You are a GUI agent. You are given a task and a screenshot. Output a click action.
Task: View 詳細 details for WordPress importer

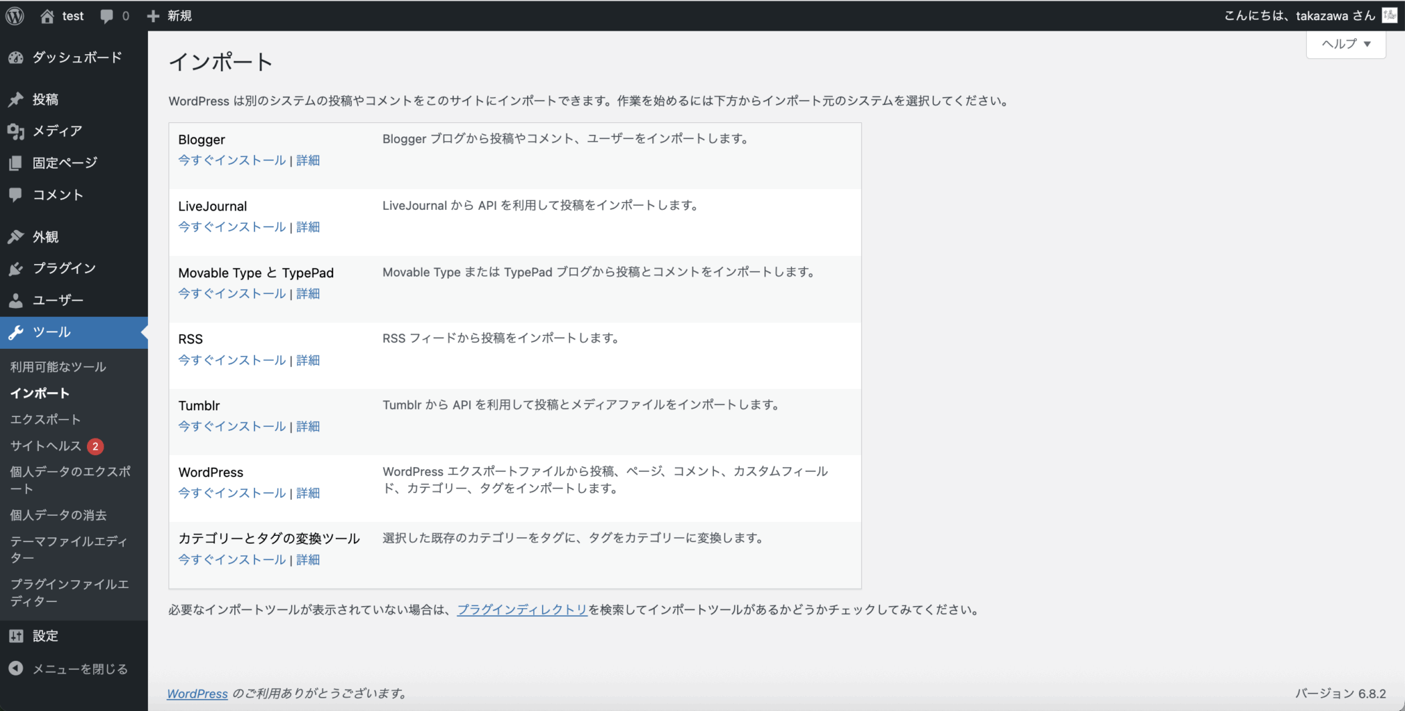[308, 493]
